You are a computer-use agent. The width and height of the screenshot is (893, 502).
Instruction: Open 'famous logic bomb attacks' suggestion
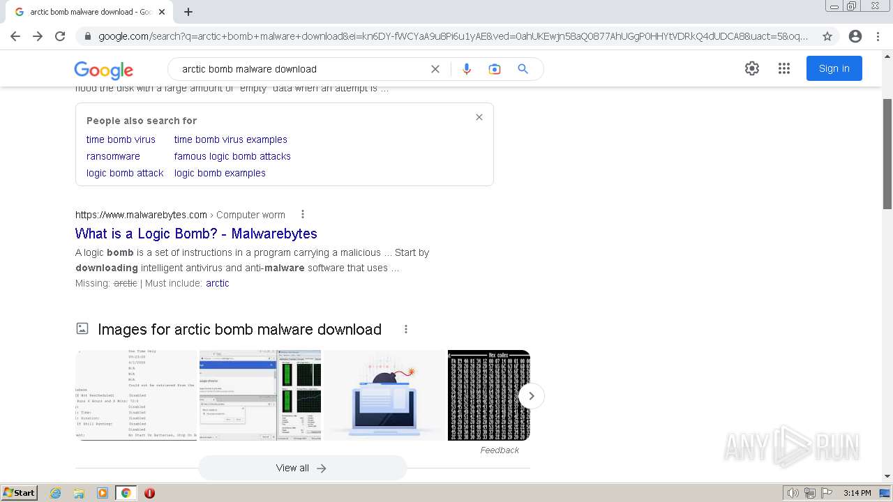(232, 156)
